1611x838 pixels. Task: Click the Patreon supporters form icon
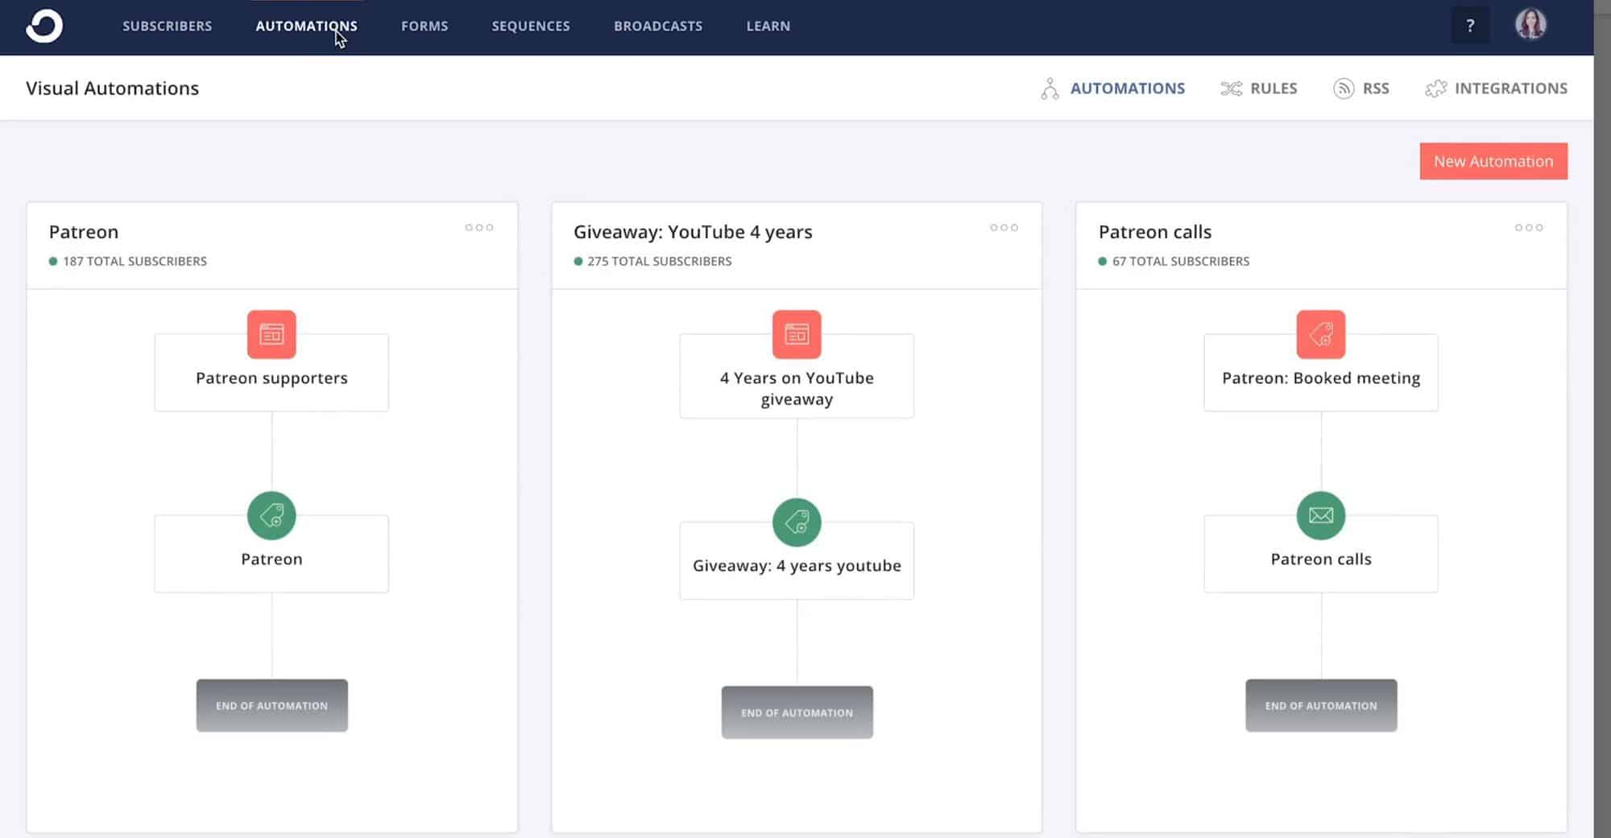click(271, 334)
